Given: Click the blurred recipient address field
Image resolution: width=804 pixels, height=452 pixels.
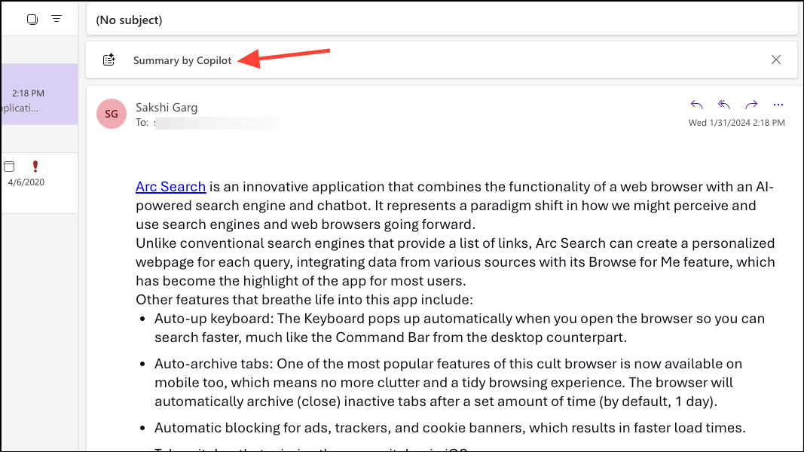Looking at the screenshot, I should click(x=216, y=123).
